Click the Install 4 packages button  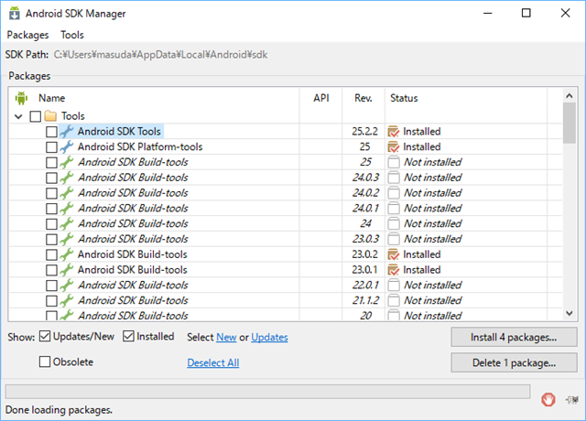point(514,337)
